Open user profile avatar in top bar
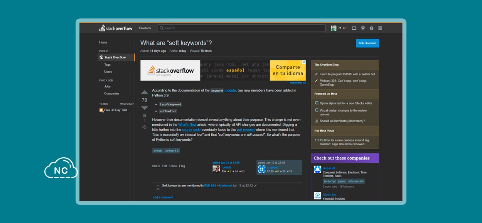 pos(334,28)
